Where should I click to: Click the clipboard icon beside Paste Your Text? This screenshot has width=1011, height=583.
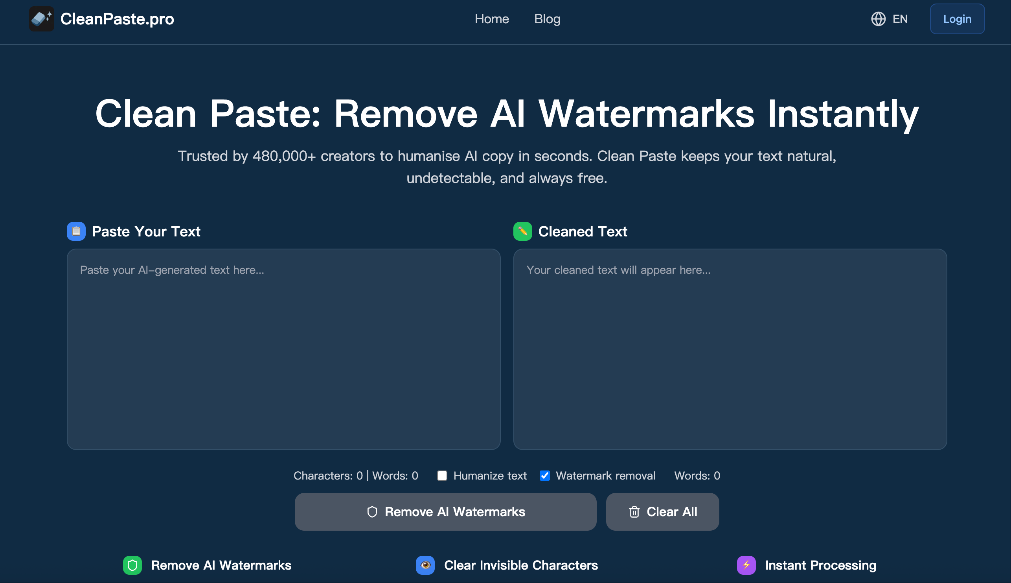76,231
